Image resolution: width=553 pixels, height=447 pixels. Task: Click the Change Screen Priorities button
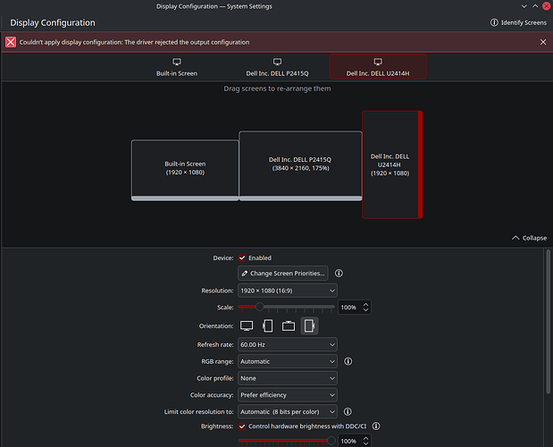(283, 273)
